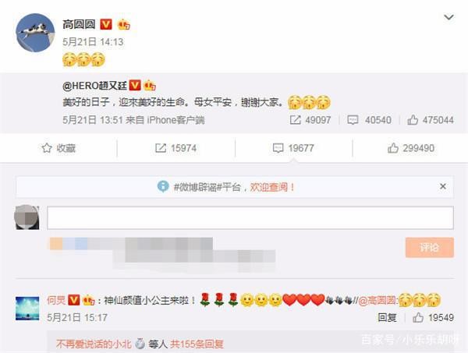Image resolution: width=468 pixels, height=353 pixels.
Task: Repost this post showing 15974 reposts
Action: click(175, 148)
